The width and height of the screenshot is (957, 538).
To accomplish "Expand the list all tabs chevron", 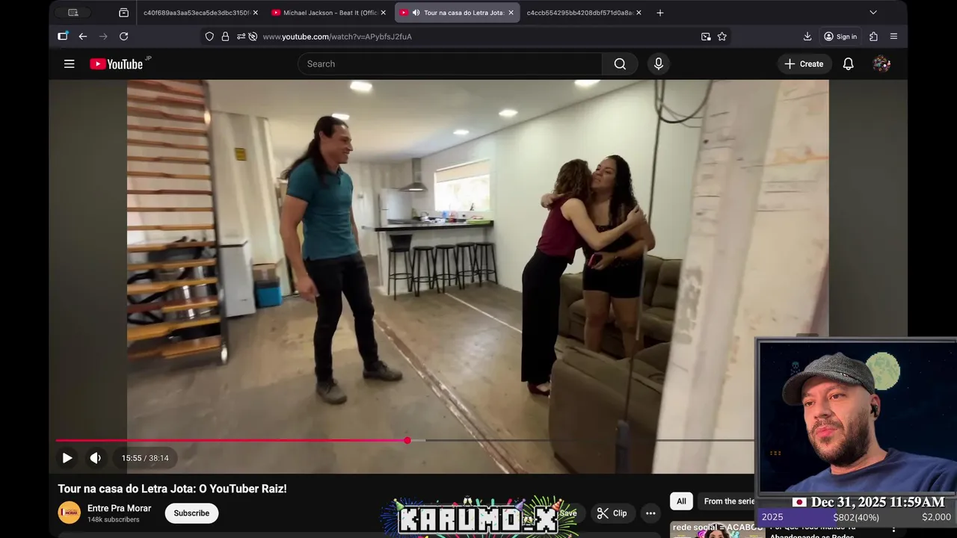I will point(873,13).
